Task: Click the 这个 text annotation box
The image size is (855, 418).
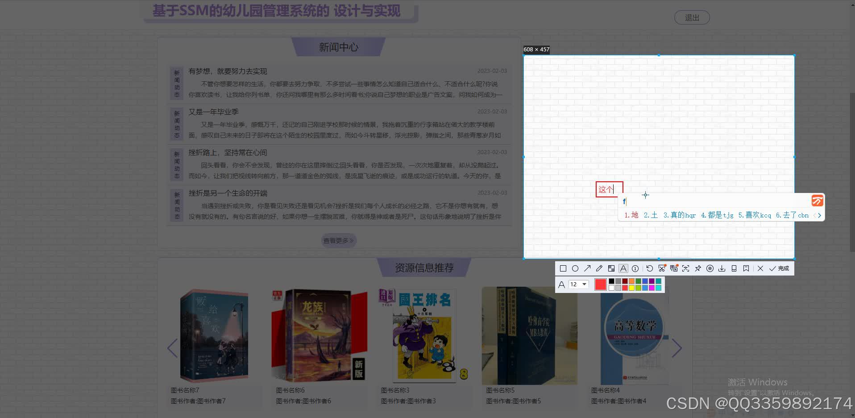Action: click(x=609, y=189)
